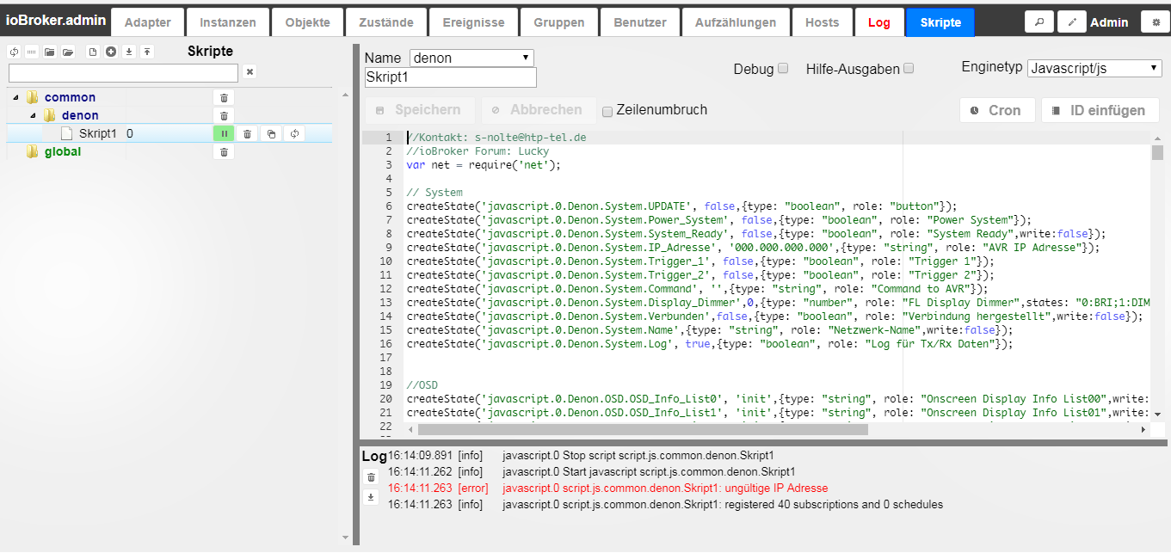Click the download arrow icon in Skripte toolbar
1171x553 pixels.
click(129, 52)
